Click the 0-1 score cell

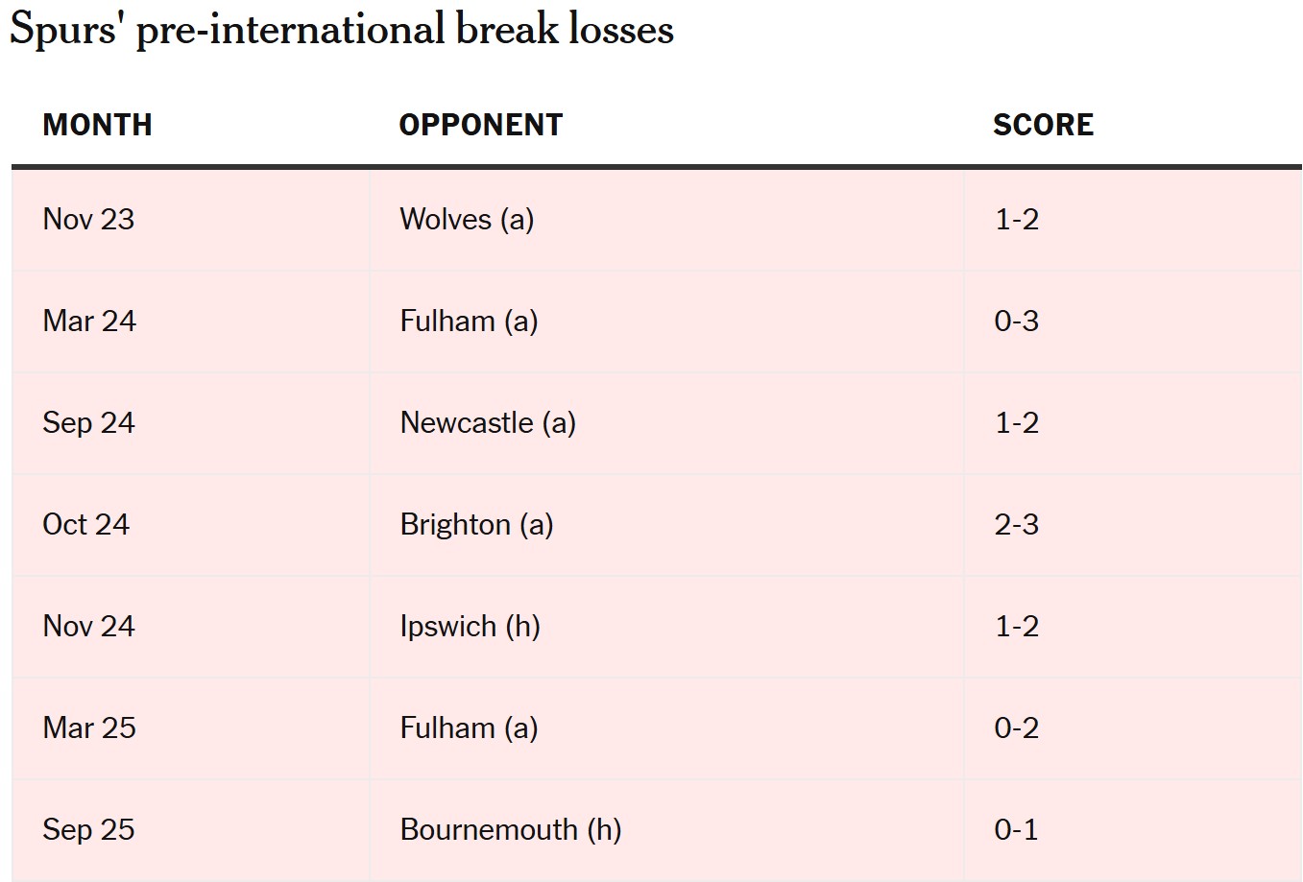tap(1016, 829)
